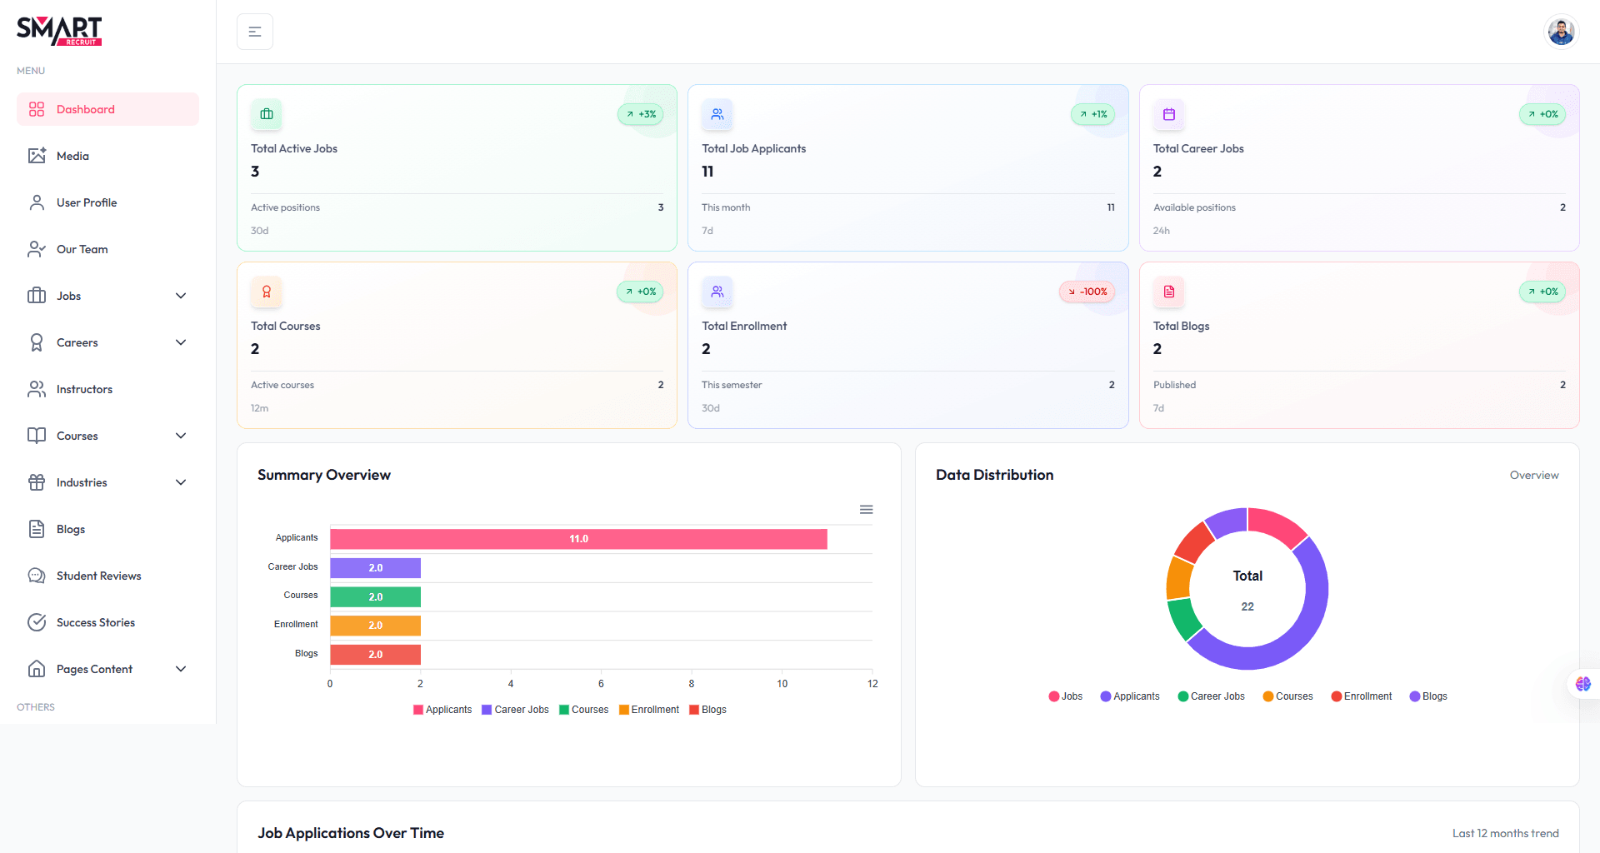Switch to the Dashboard menu item
Screen dimensions: 1600x853
point(84,108)
